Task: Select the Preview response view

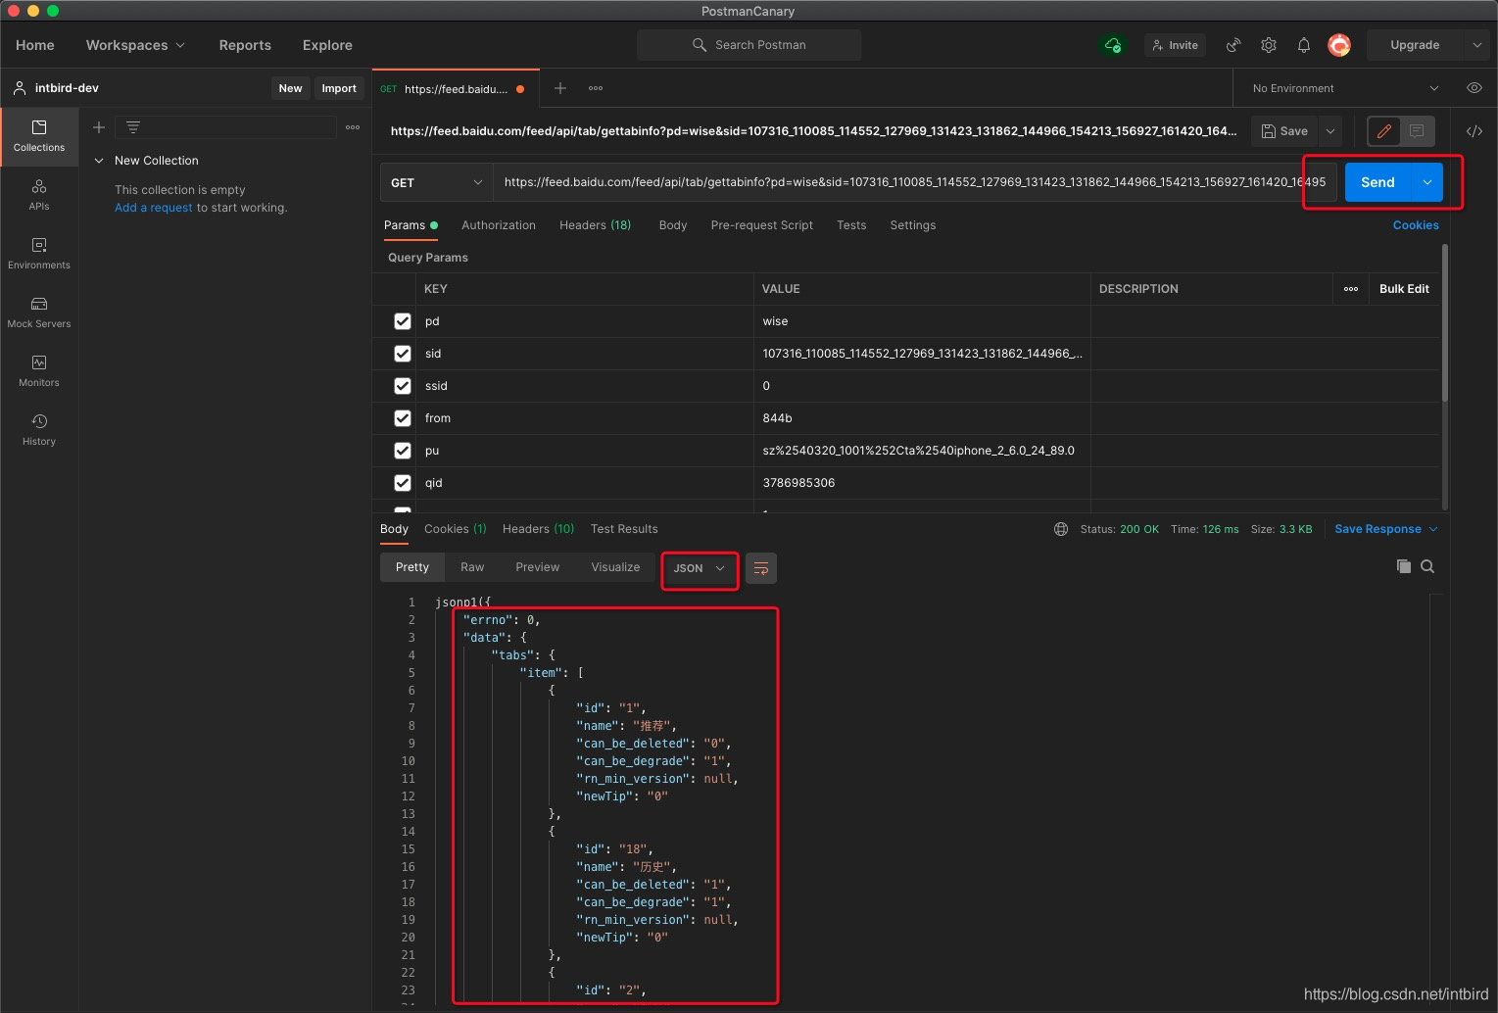Action: [538, 567]
